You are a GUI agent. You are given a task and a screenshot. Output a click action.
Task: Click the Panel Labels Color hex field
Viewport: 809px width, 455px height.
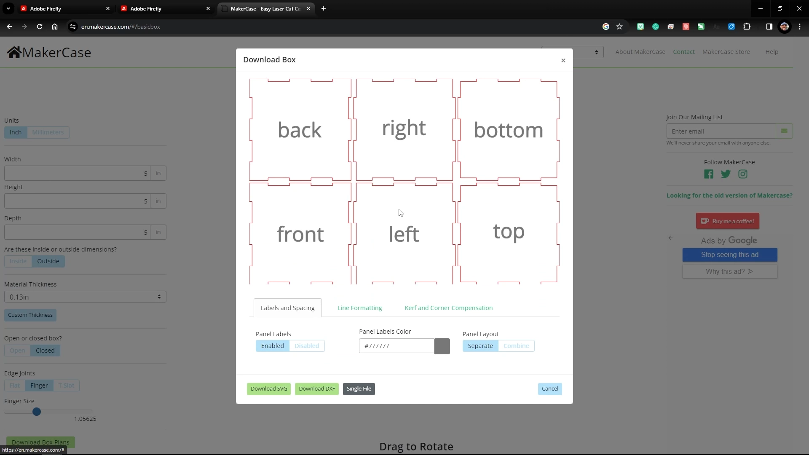396,346
